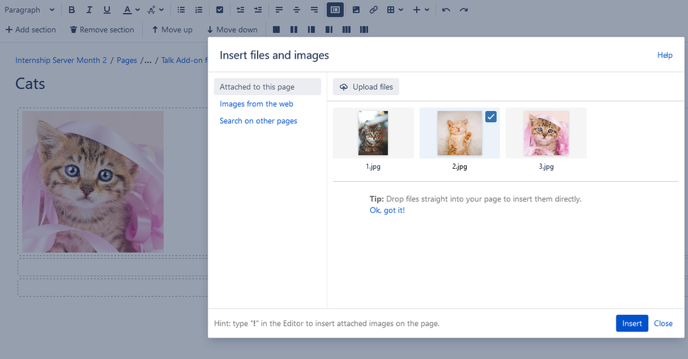Viewport: 688px width, 359px height.
Task: Expand the ellipsis breadcrumb
Action: [148, 61]
